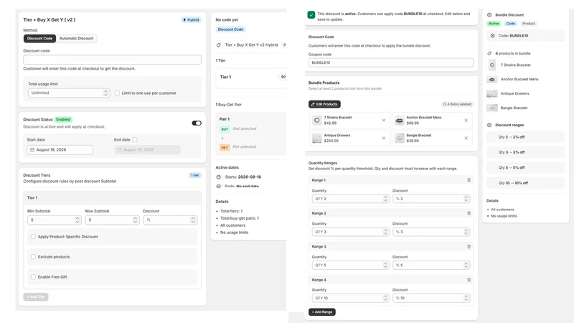Click the Anchor Bracelet Mens product thumbnail
574x323 pixels.
(x=400, y=120)
